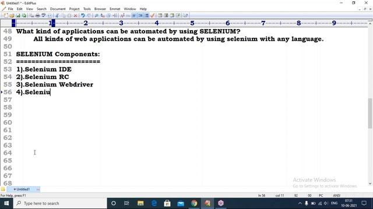Open the Search menu
This screenshot has width=373, height=209.
point(41,9)
